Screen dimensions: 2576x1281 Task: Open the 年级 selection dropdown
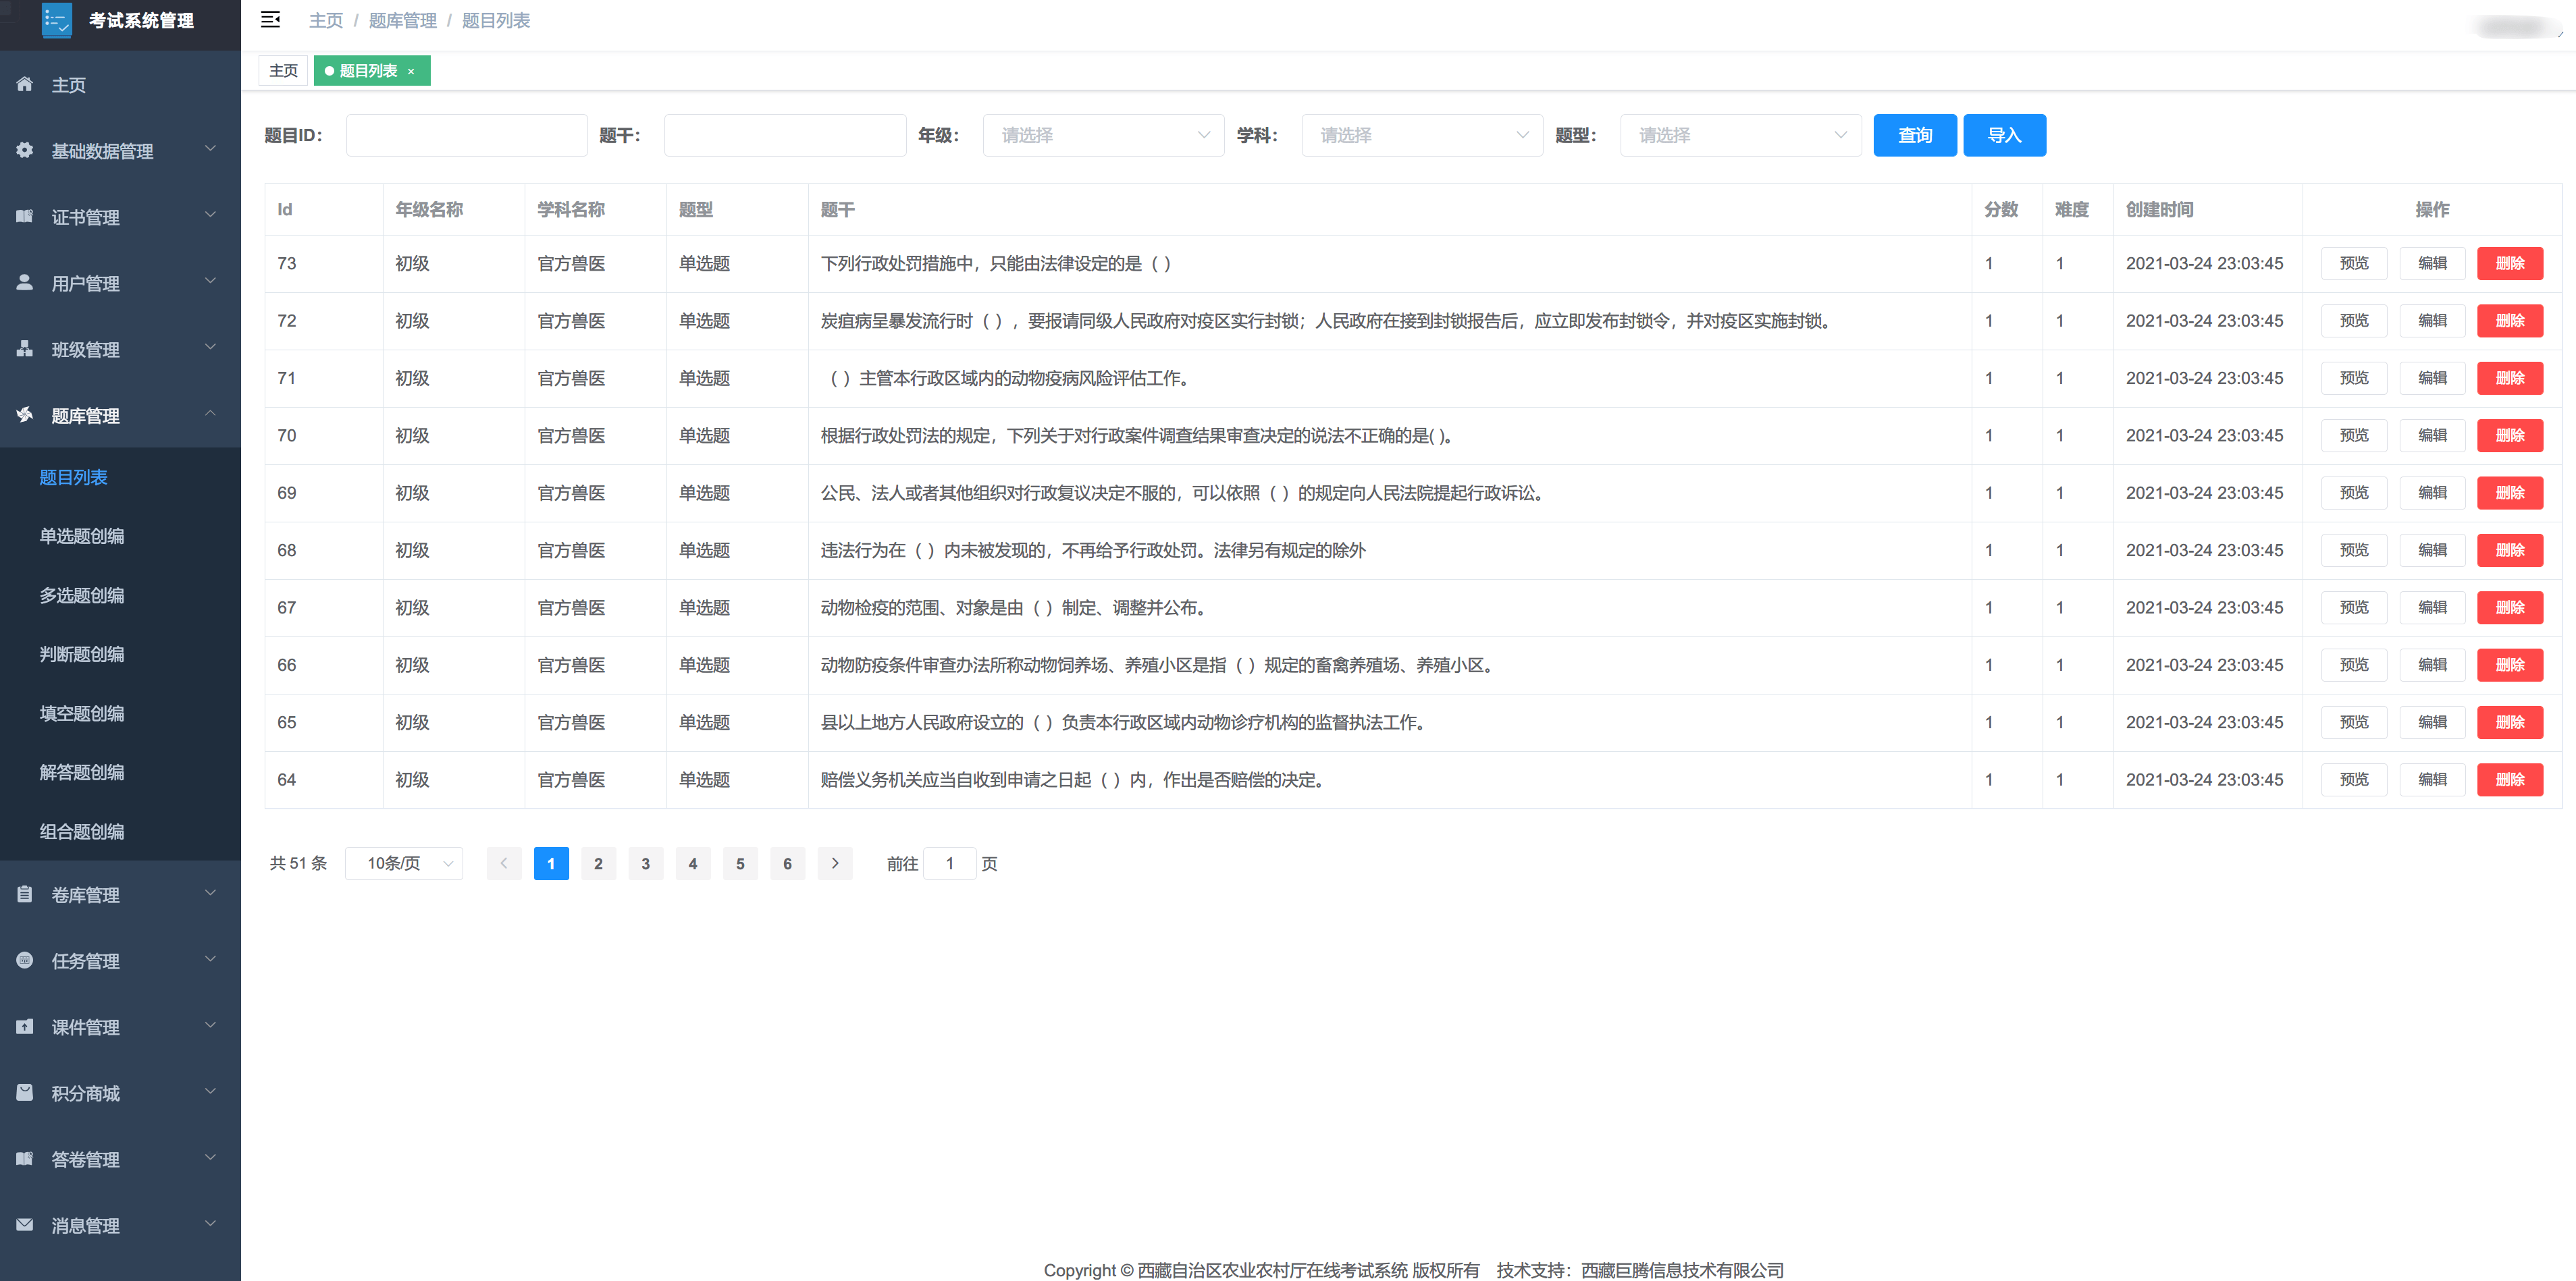pyautogui.click(x=1103, y=135)
